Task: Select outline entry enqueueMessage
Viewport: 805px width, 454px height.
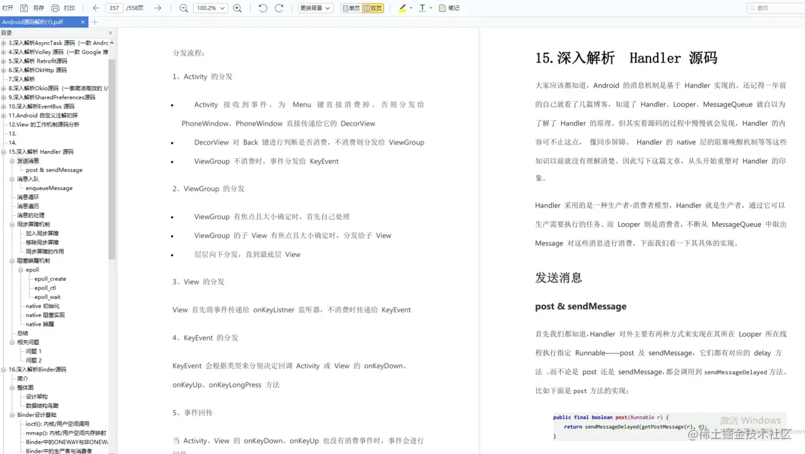Action: coord(49,188)
